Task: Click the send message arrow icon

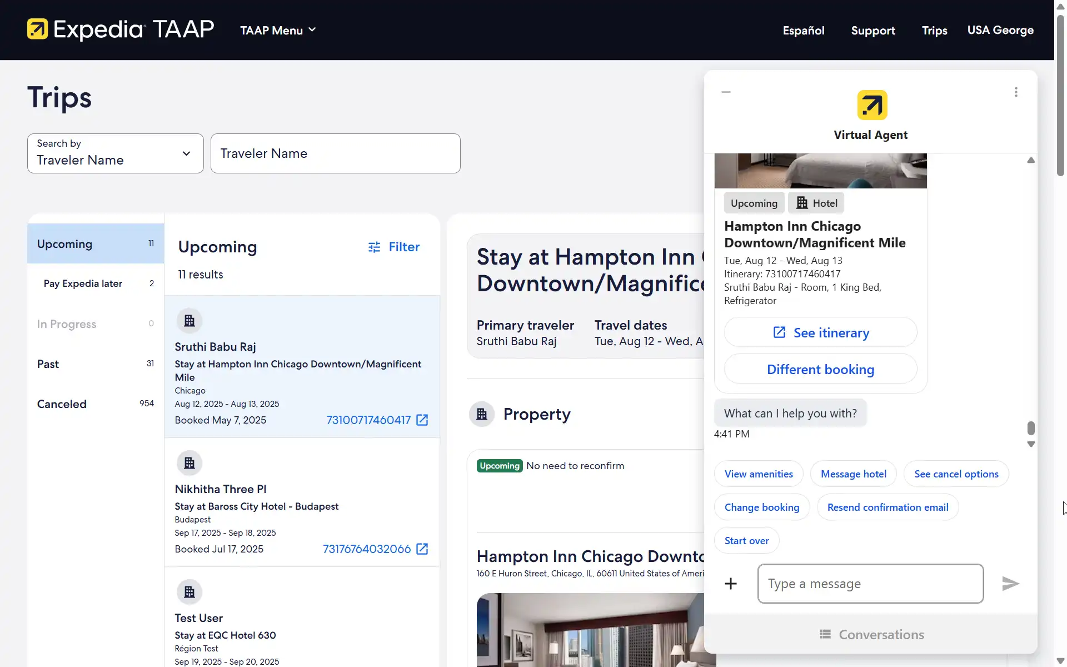Action: click(1010, 584)
